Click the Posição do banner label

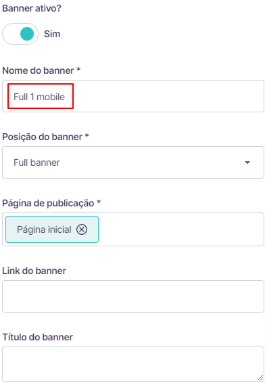45,137
